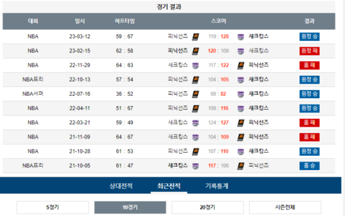Click the 대회 column header
This screenshot has height=216, width=345.
click(x=33, y=21)
